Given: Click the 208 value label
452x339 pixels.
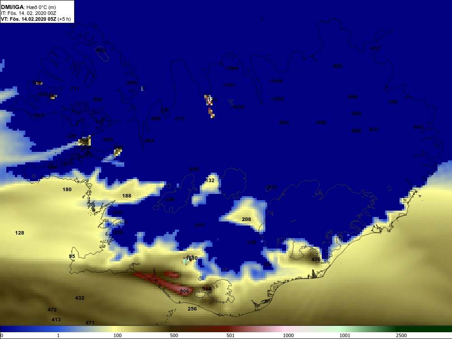Looking at the screenshot, I should [x=246, y=219].
